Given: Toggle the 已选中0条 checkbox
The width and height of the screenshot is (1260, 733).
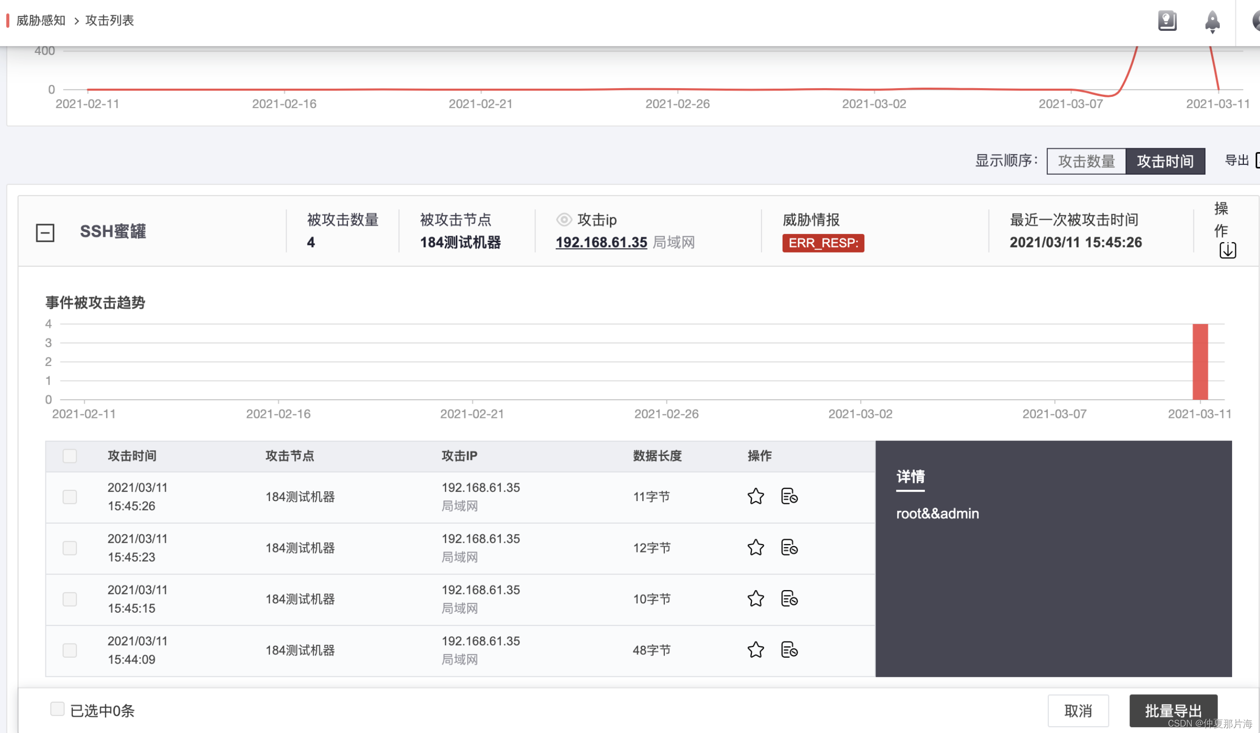Looking at the screenshot, I should tap(58, 709).
